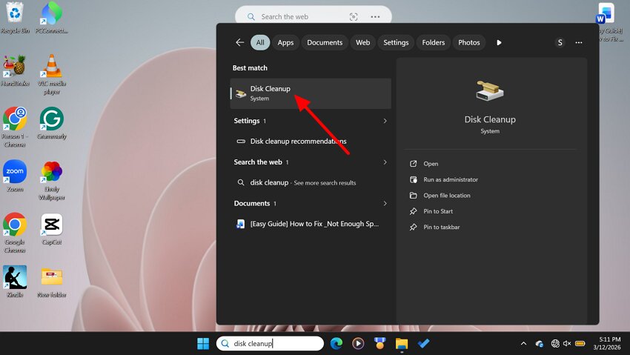The height and width of the screenshot is (355, 630).
Task: Open Easy Guide How to Fix document result
Action: click(311, 224)
